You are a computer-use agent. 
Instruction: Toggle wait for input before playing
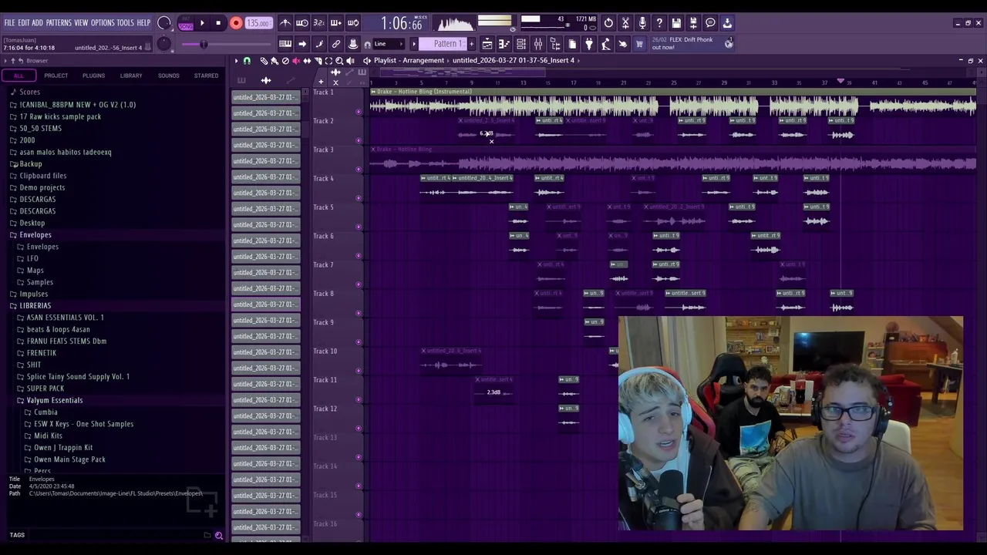(302, 23)
